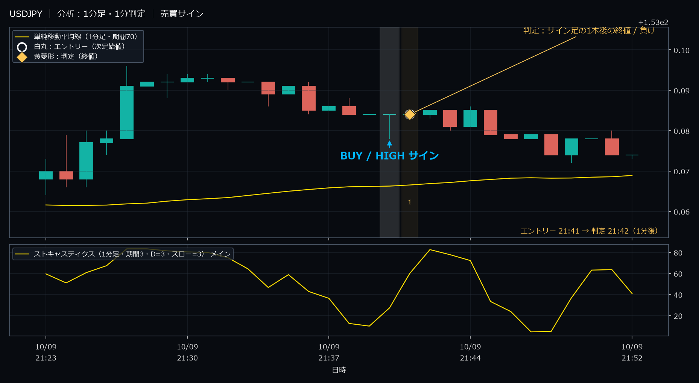Click the '10/09 21:52' time axis label
Image resolution: width=699 pixels, height=383 pixels.
click(x=632, y=352)
